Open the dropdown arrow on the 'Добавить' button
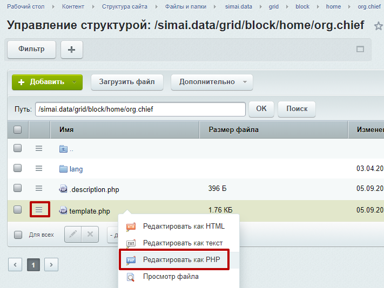Screen dimensions: 384x288 pos(76,82)
